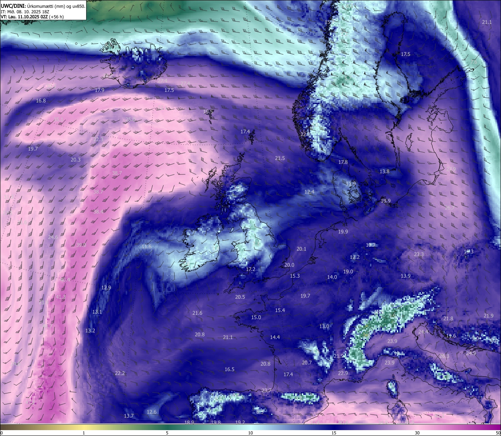
Task: Click color scale tick label 5
Action: tap(167, 433)
